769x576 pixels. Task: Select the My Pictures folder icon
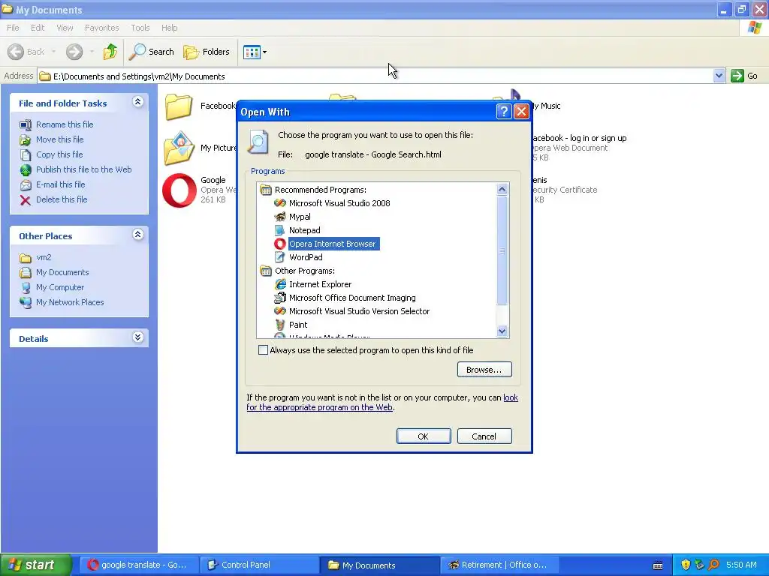tap(179, 148)
